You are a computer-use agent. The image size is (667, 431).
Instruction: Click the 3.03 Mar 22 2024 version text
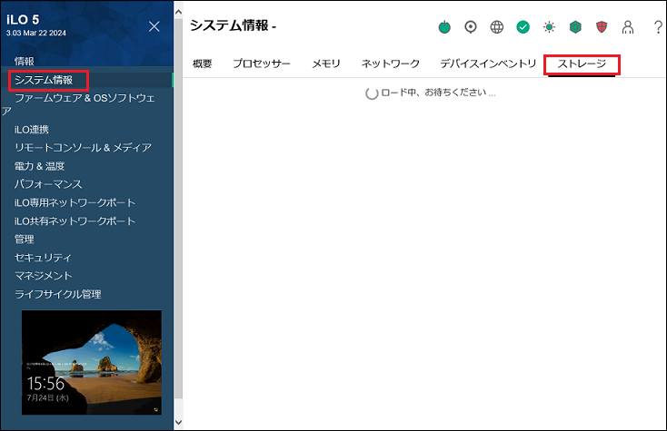36,33
